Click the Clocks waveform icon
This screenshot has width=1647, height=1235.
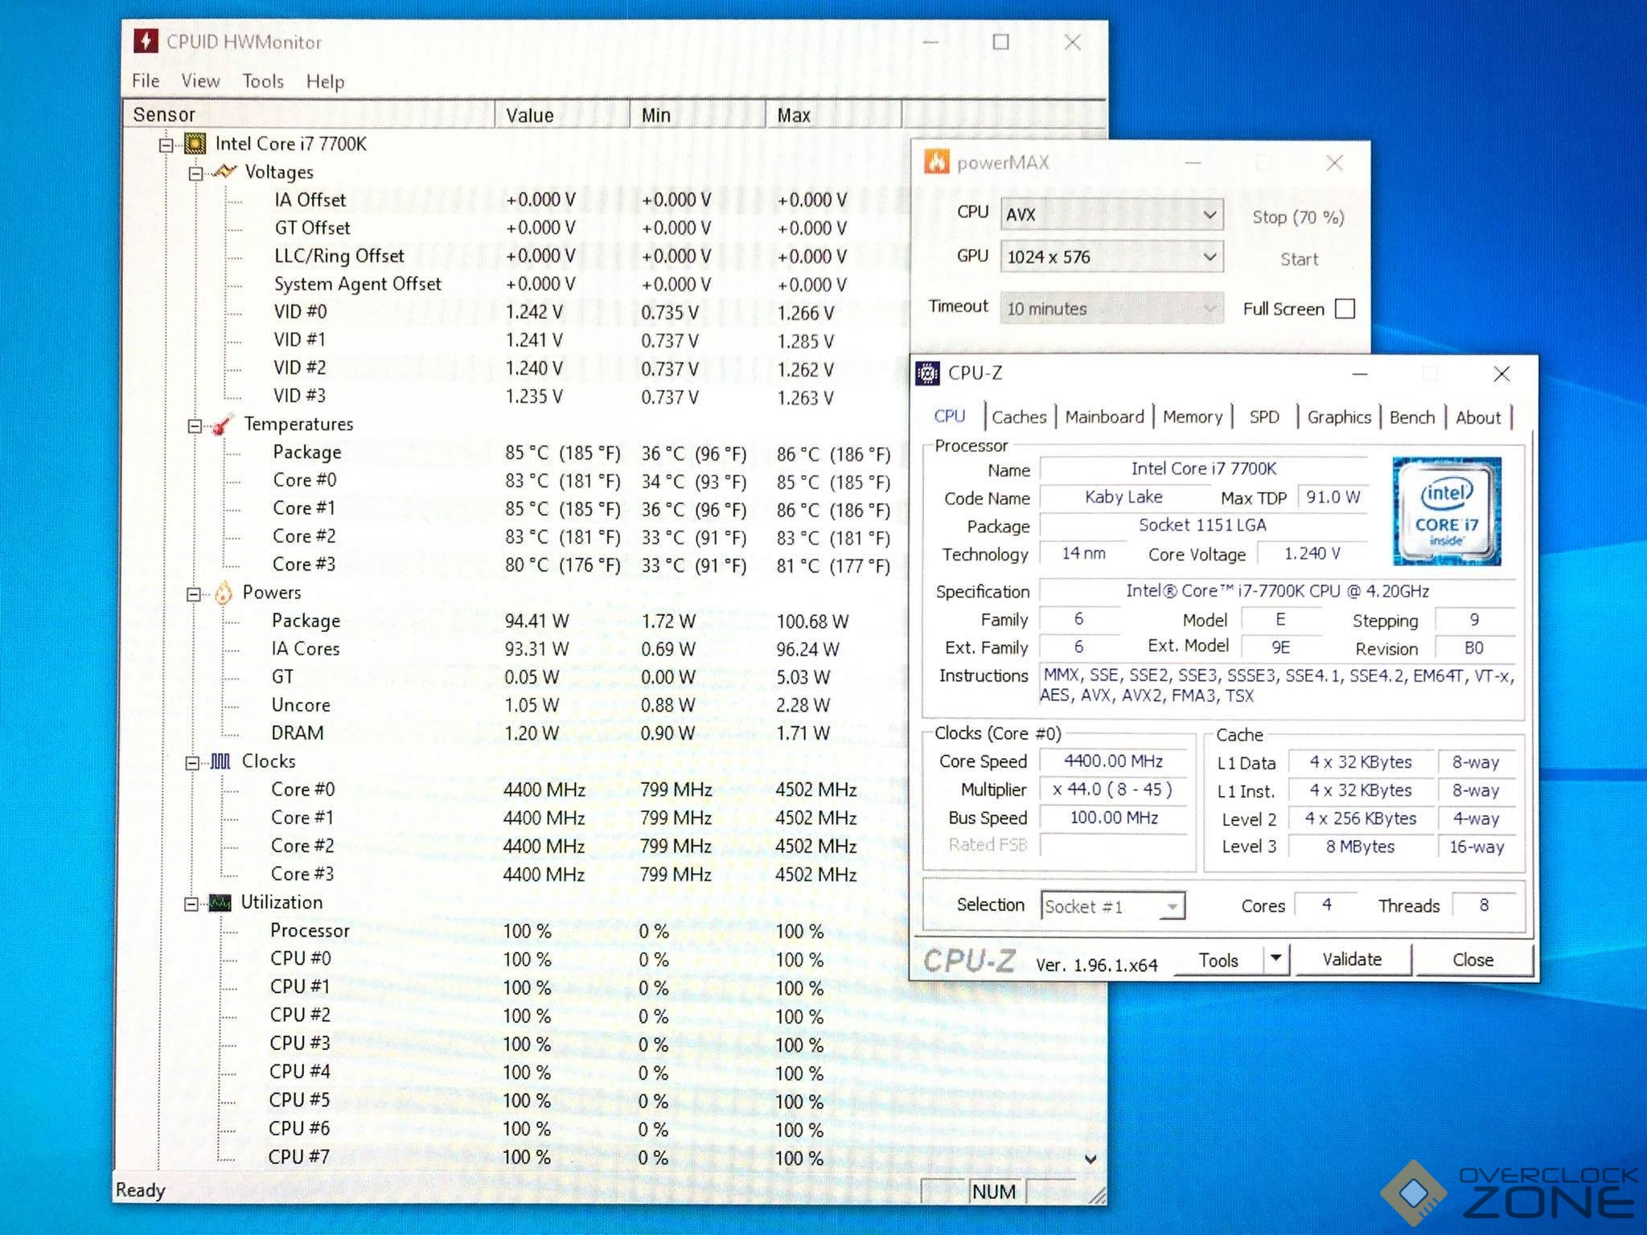click(220, 761)
